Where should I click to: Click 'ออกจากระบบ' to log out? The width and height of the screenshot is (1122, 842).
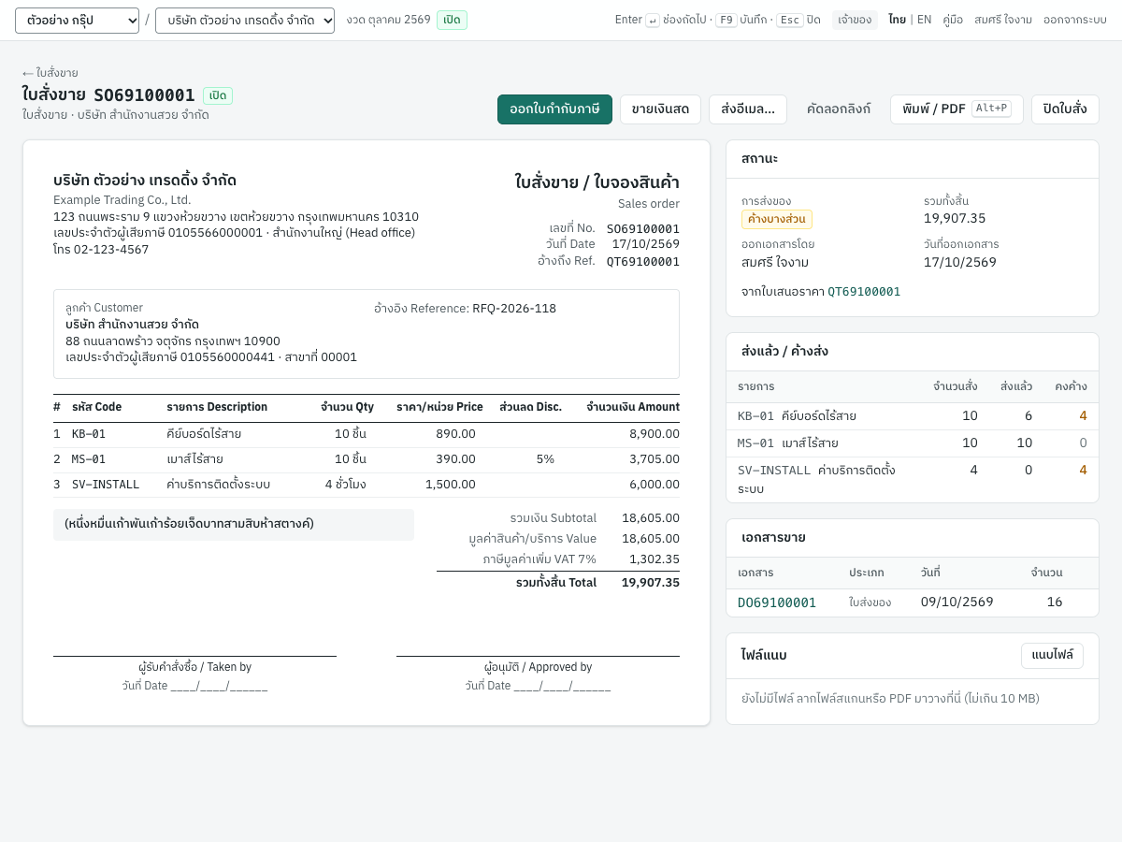1075,20
